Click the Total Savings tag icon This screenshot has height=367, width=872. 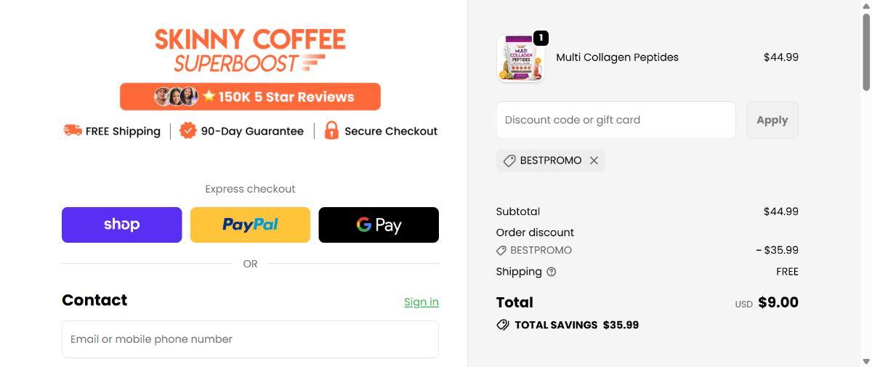pyautogui.click(x=503, y=325)
